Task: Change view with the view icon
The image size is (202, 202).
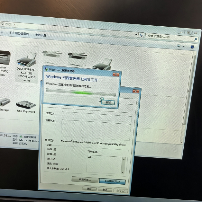Action: click(x=179, y=46)
